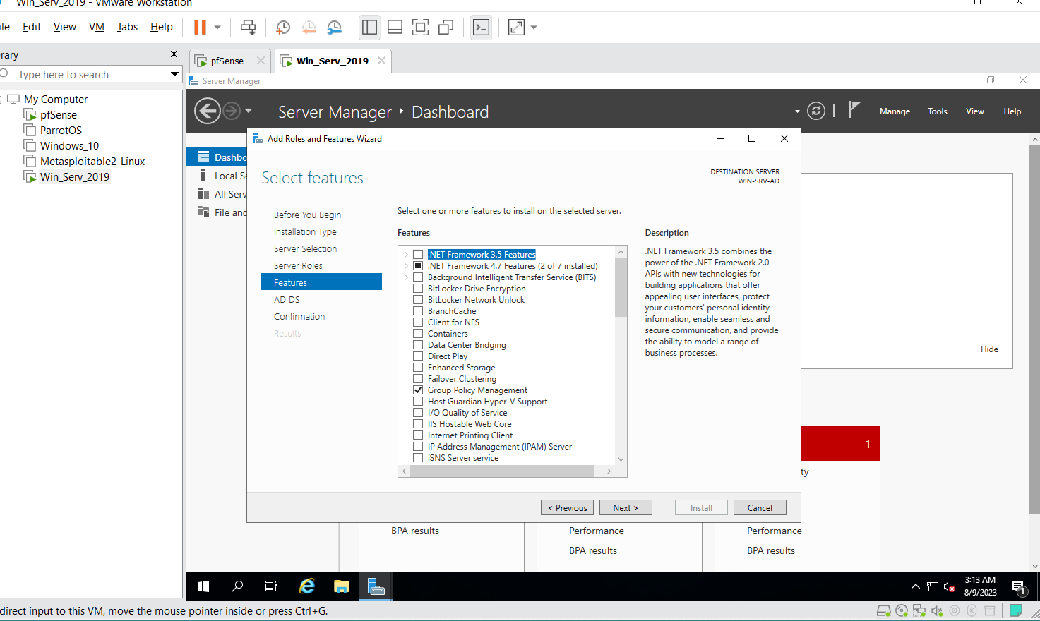
Task: Open Server Manager navigation history dropdown
Action: point(249,111)
